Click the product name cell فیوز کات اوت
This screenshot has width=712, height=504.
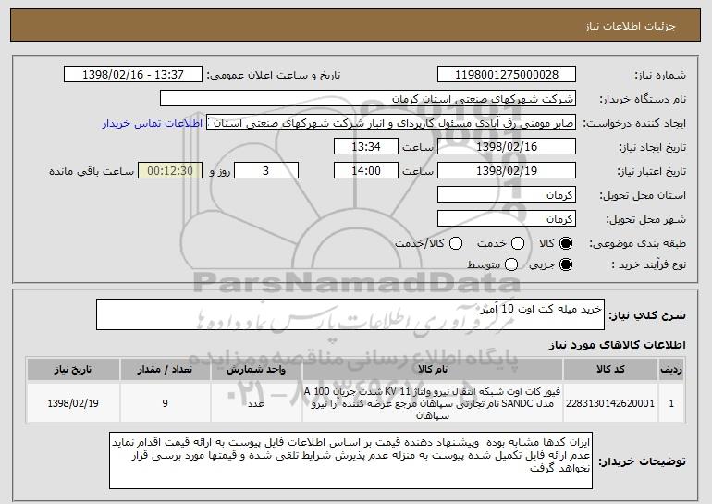(433, 403)
